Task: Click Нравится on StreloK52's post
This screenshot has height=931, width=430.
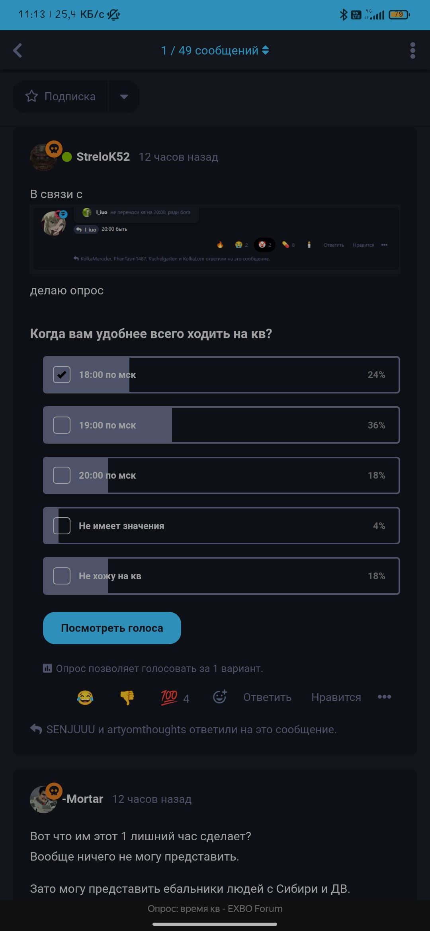Action: click(x=336, y=697)
